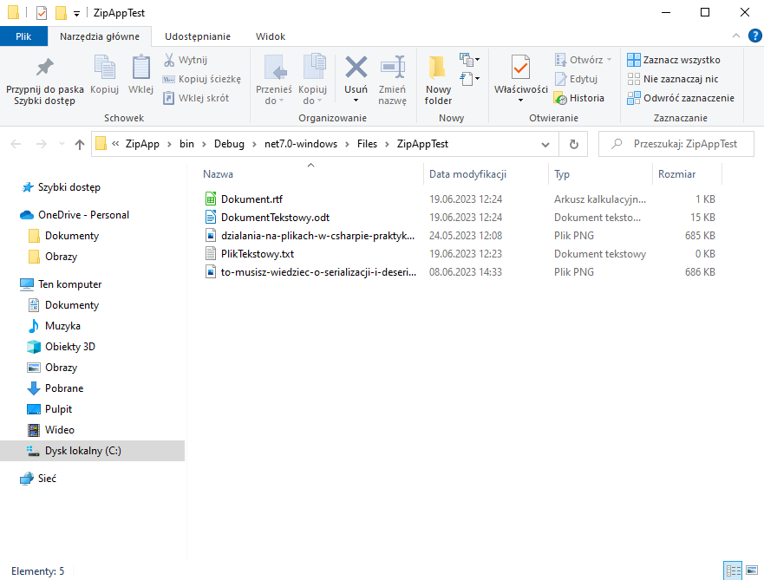This screenshot has height=580, width=764.
Task: Click the Pin to Quick access icon
Action: click(x=44, y=68)
